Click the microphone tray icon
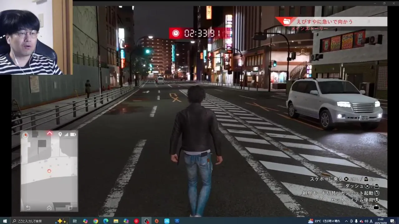Viewport: 399px width, 224px height. click(356, 221)
